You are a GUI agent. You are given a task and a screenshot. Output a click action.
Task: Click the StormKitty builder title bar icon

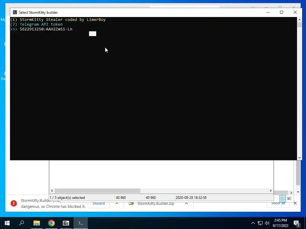(x=15, y=12)
